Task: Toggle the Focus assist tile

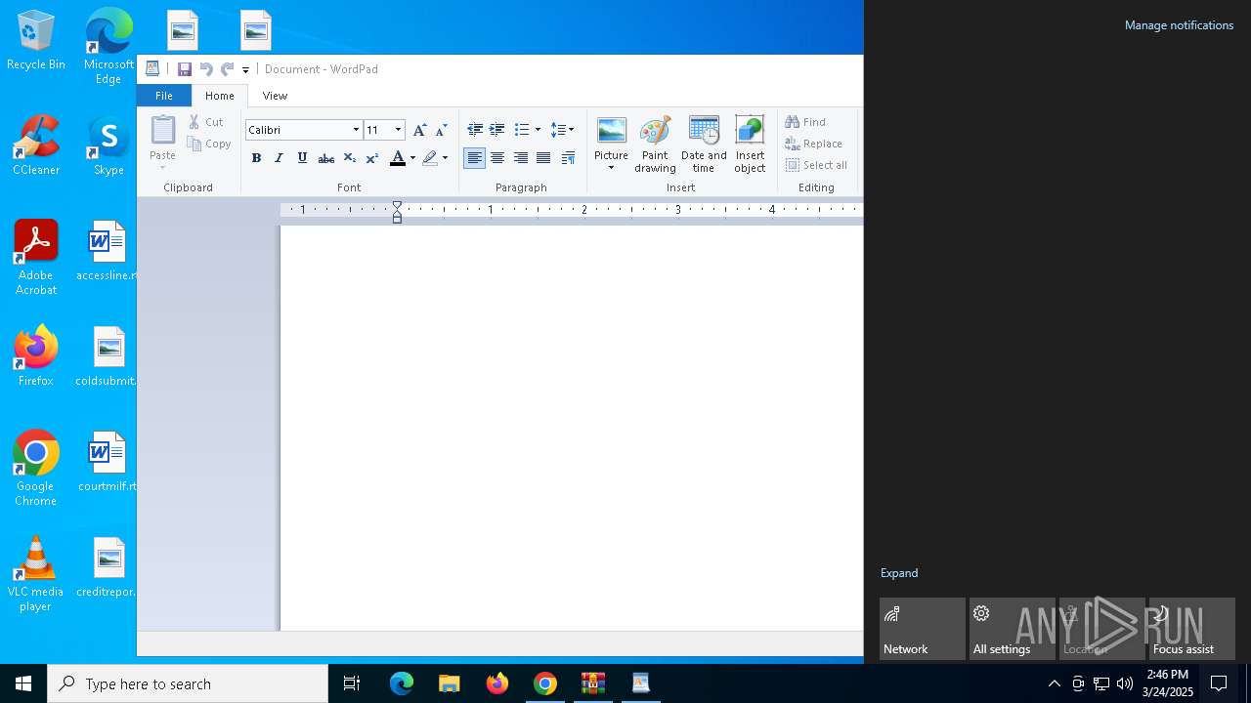Action: pyautogui.click(x=1192, y=629)
